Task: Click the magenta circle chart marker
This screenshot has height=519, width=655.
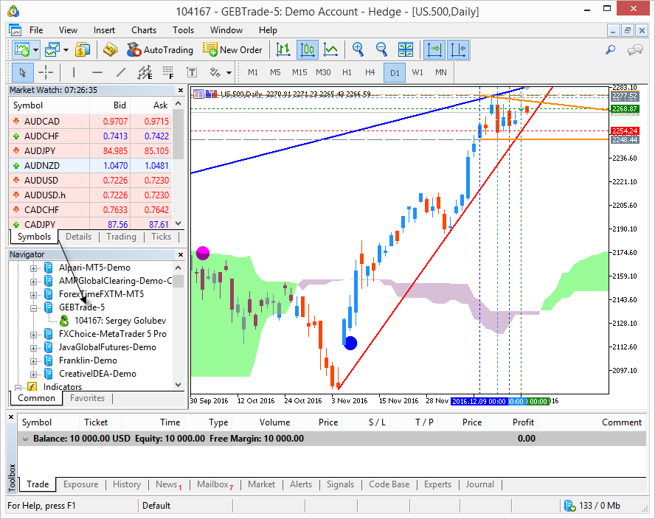Action: (x=203, y=253)
